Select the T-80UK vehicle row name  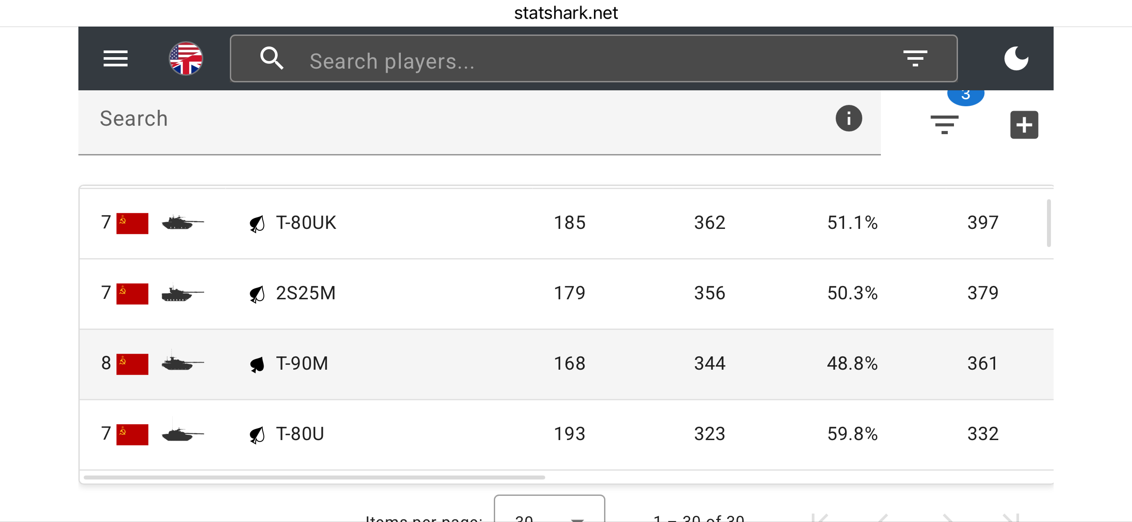point(306,223)
